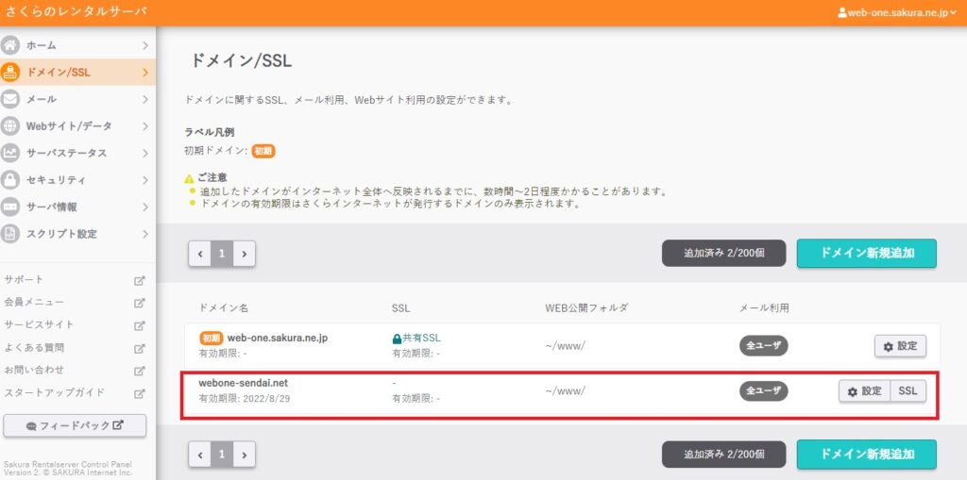The height and width of the screenshot is (480, 967).
Task: Open the セキュリティ menu item
Action: tap(77, 180)
